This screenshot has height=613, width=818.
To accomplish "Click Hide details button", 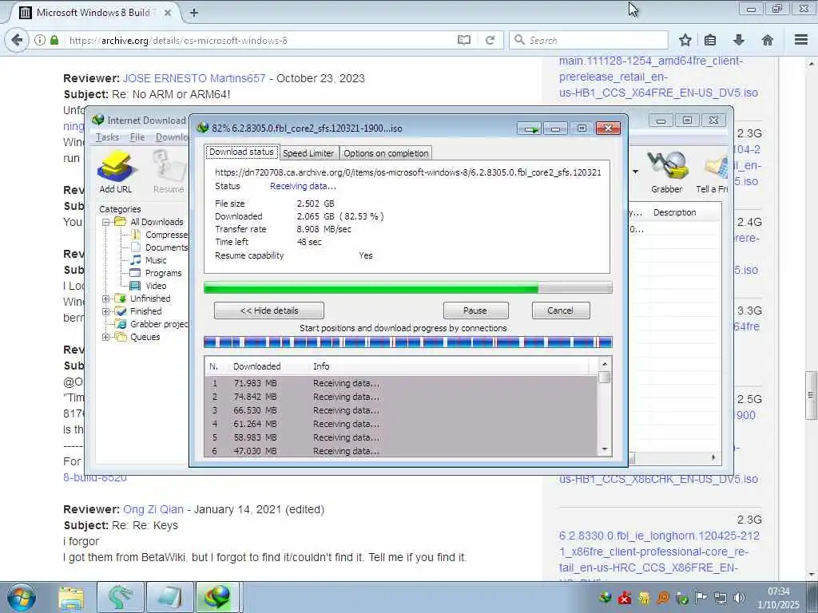I will [x=269, y=310].
